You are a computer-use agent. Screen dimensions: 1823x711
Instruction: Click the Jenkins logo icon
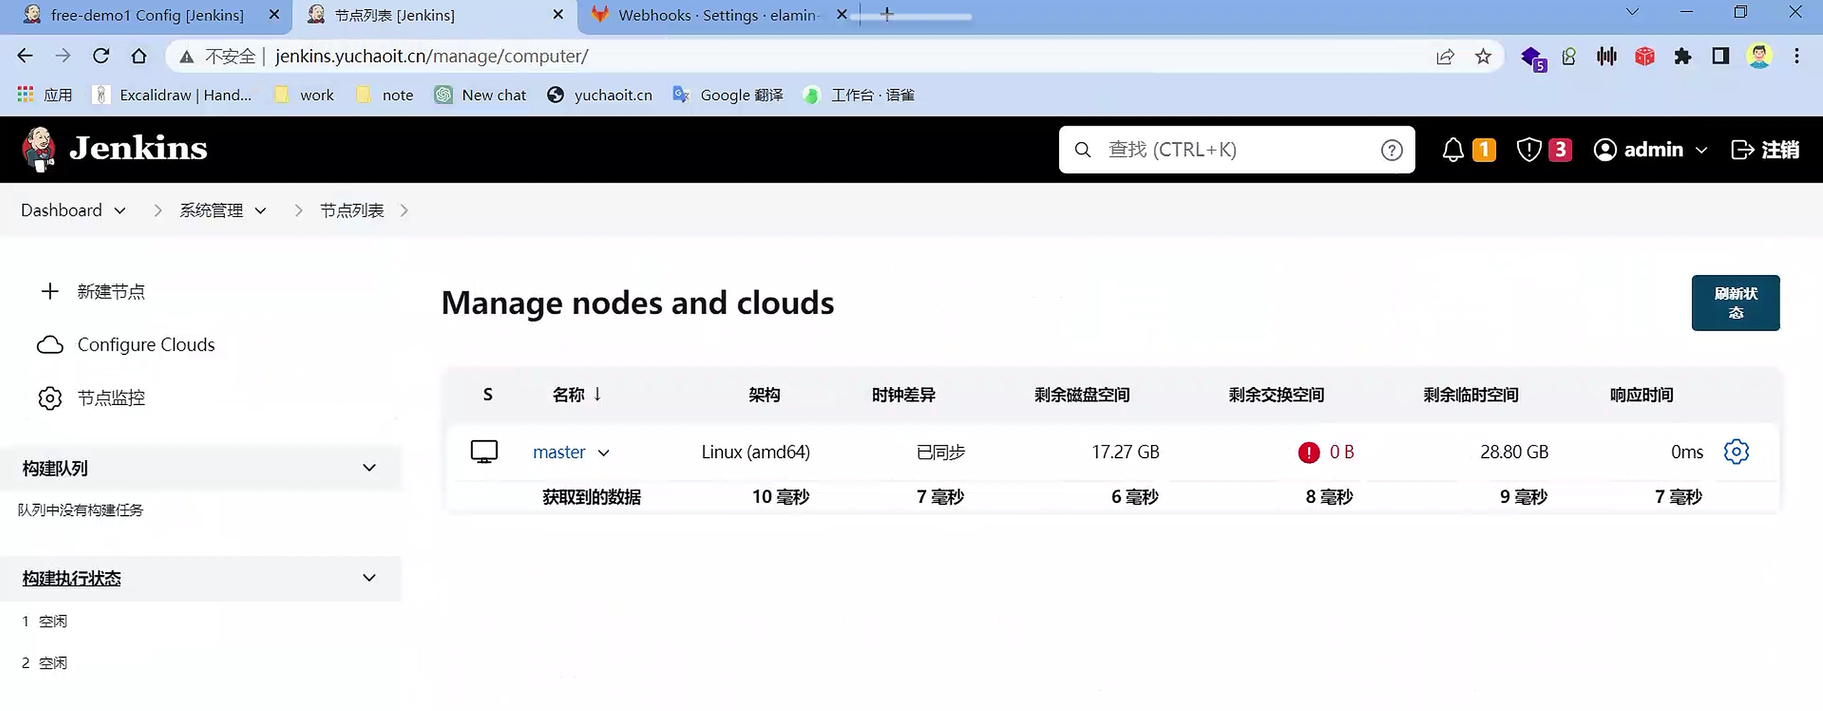[39, 149]
